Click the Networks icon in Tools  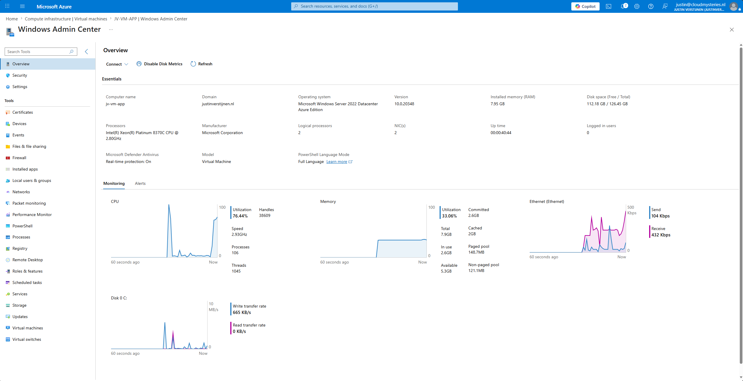click(x=8, y=192)
